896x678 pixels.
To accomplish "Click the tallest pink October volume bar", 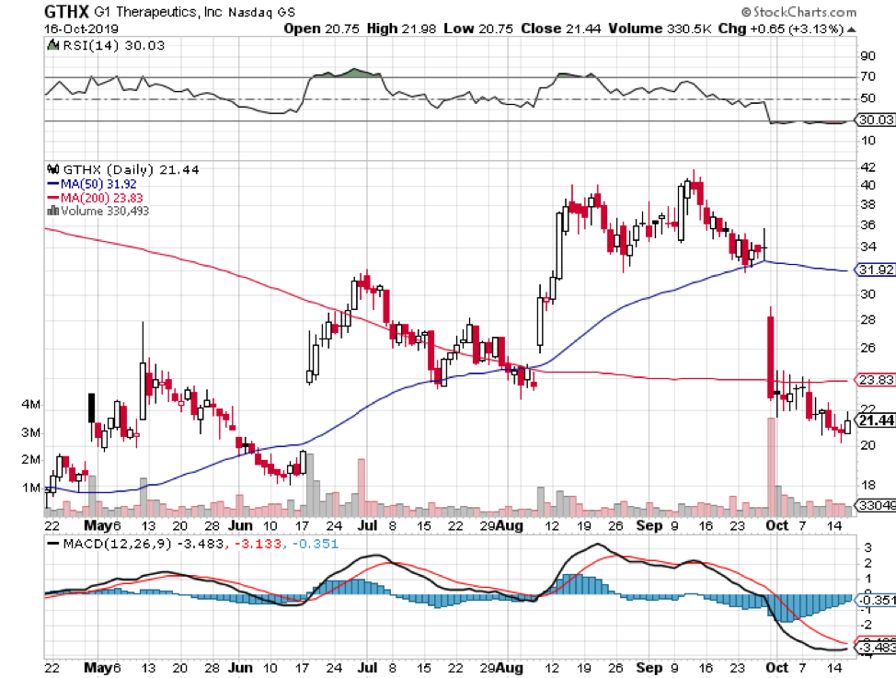I will coord(771,466).
